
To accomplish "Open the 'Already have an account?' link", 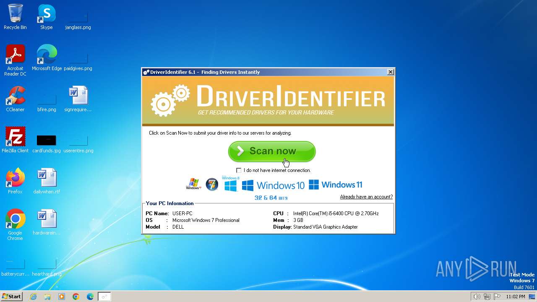I will [366, 197].
